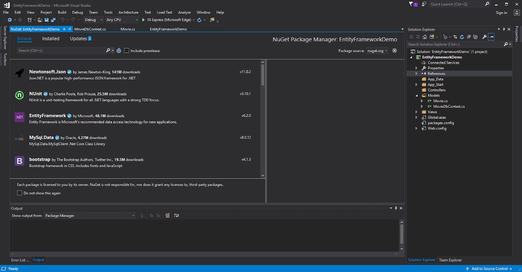This screenshot has height=272, width=522.
Task: Open NuGet settings gear icon
Action: click(x=394, y=50)
